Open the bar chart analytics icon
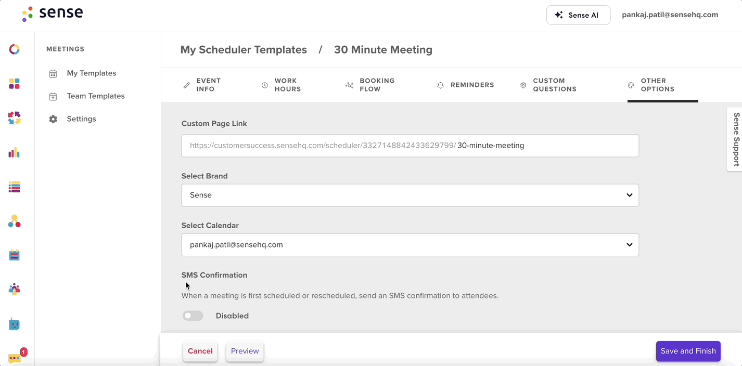This screenshot has height=366, width=742. coord(15,153)
